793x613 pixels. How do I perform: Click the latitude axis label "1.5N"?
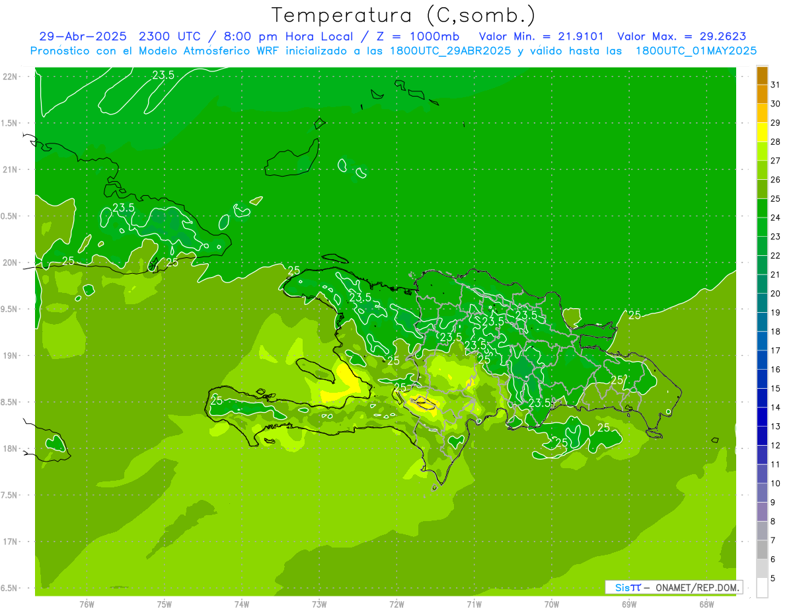point(9,123)
